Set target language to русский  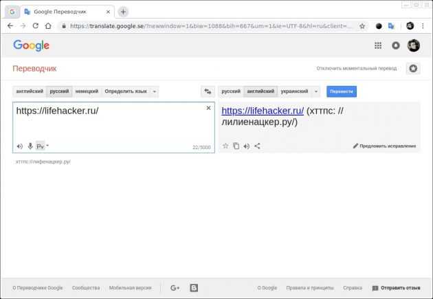(x=231, y=91)
